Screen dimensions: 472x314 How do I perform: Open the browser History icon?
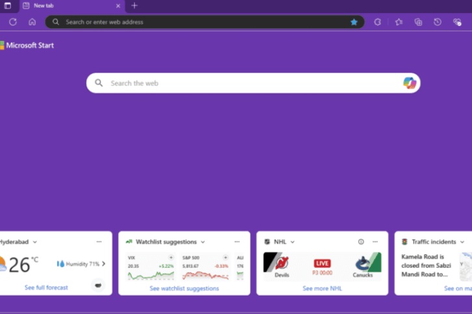[x=438, y=21]
